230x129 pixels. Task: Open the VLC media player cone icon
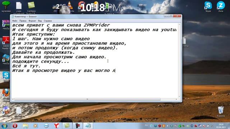tap(70, 6)
